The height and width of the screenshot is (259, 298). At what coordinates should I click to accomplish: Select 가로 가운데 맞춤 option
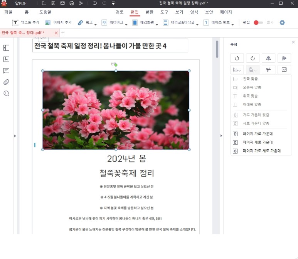tap(261, 115)
